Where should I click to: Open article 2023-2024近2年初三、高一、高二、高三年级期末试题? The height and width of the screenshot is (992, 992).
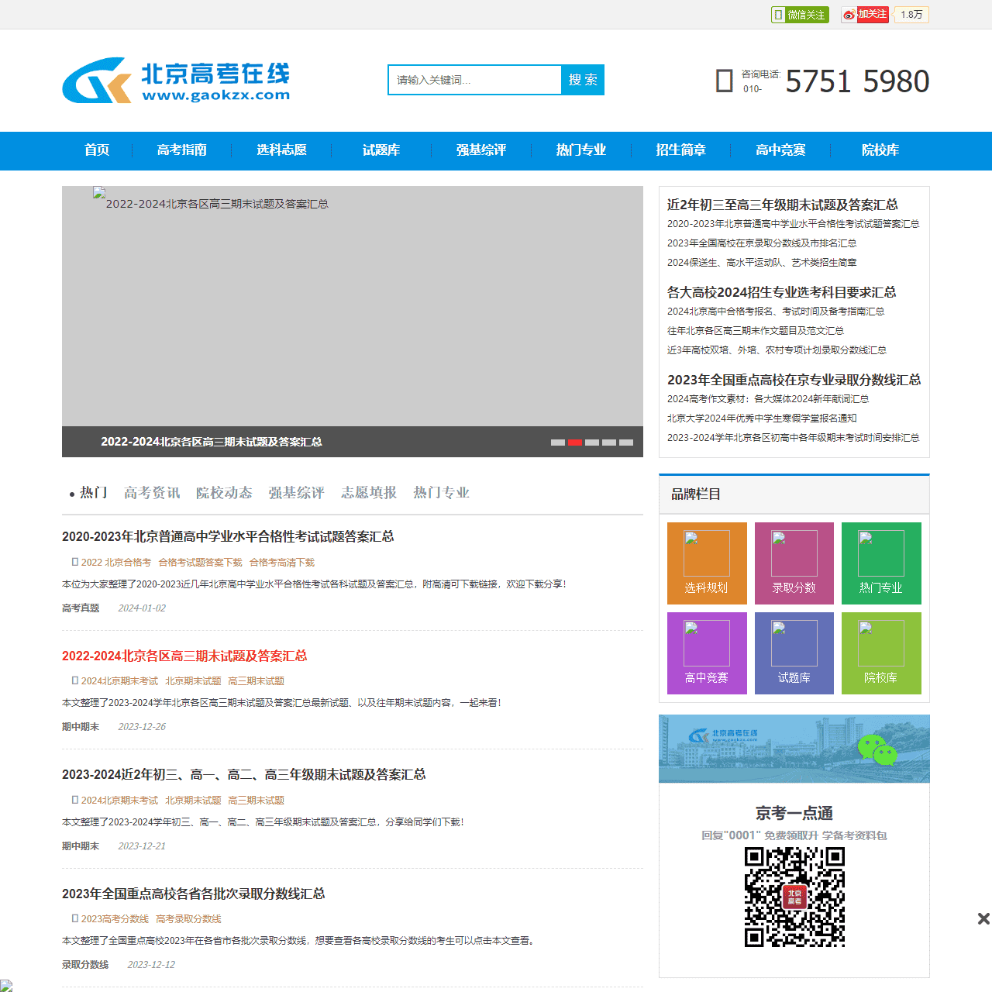[244, 774]
